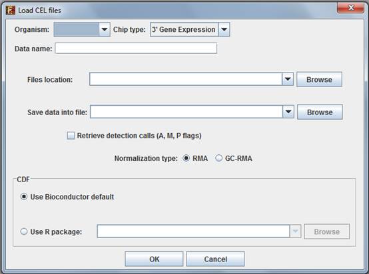
Task: Click the Data name text field
Action: (136, 49)
